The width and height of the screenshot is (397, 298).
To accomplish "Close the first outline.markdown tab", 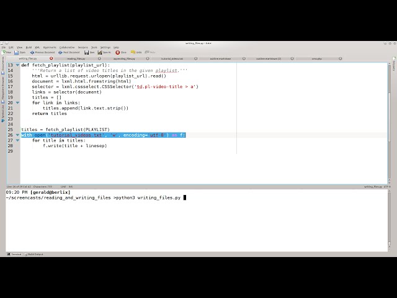I will (244, 58).
